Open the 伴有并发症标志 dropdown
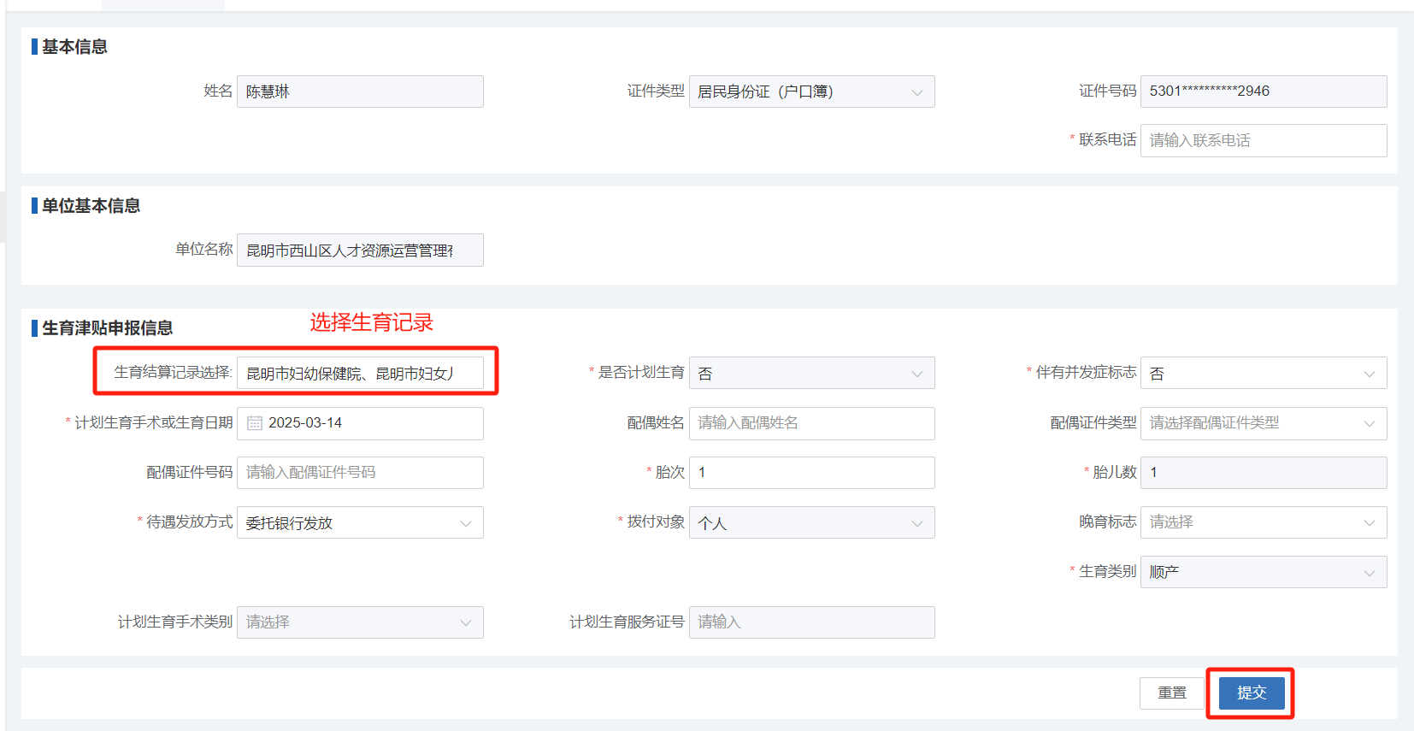This screenshot has height=731, width=1414. (x=1263, y=374)
